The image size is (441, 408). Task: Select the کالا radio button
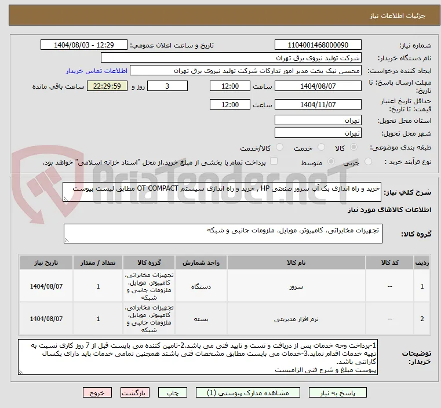click(354, 147)
